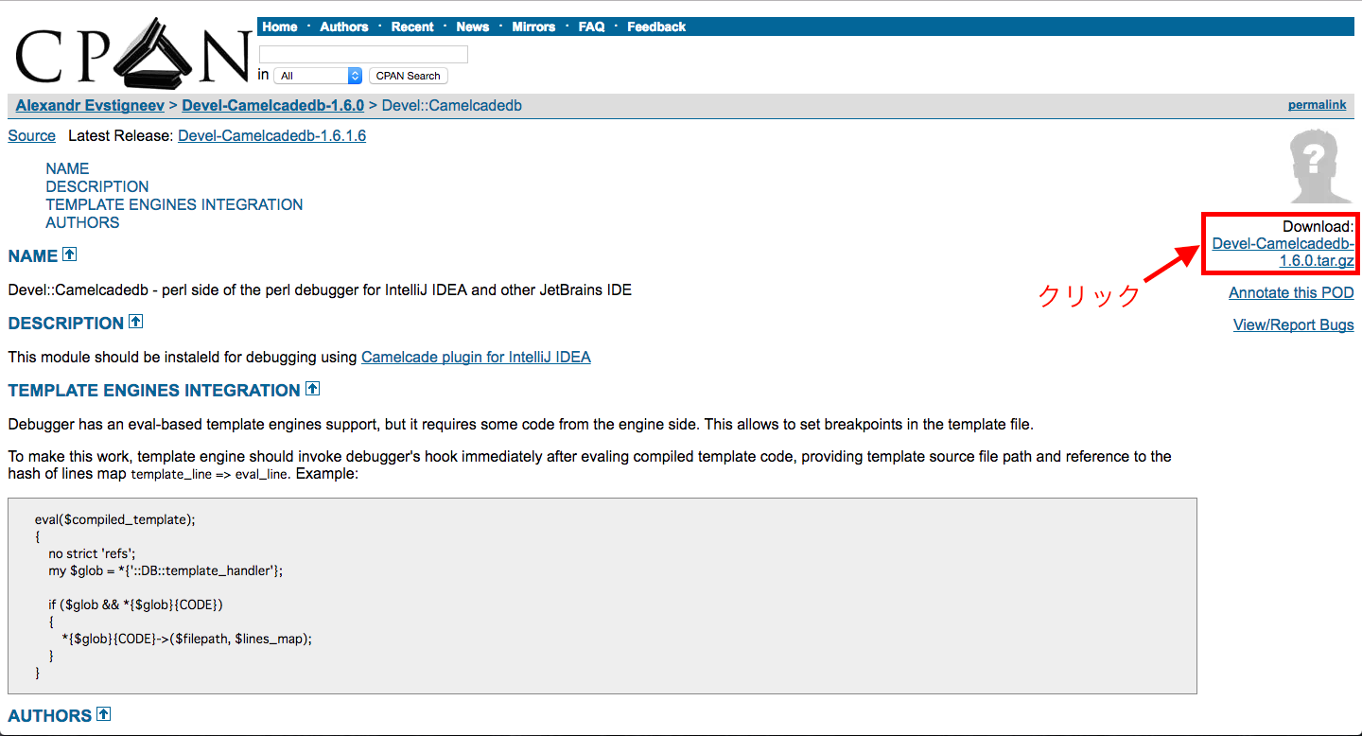
Task: Click the up-arrow icon beside AUTHORS heading
Action: (104, 714)
